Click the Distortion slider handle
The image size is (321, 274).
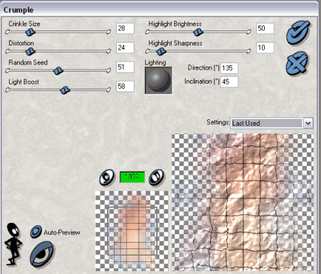coord(30,51)
